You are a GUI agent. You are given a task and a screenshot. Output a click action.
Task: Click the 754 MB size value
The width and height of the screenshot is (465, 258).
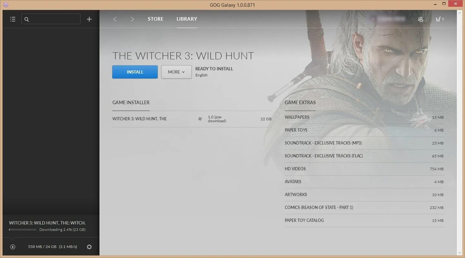[437, 169]
